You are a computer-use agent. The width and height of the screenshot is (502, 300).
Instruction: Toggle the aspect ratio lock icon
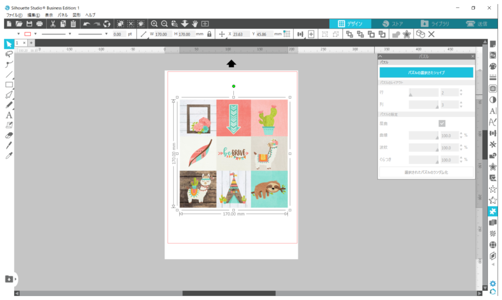pyautogui.click(x=209, y=34)
